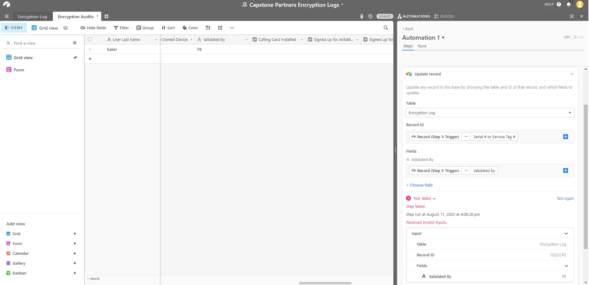589x285 pixels.
Task: Open the trash bin icon
Action: coord(362,16)
